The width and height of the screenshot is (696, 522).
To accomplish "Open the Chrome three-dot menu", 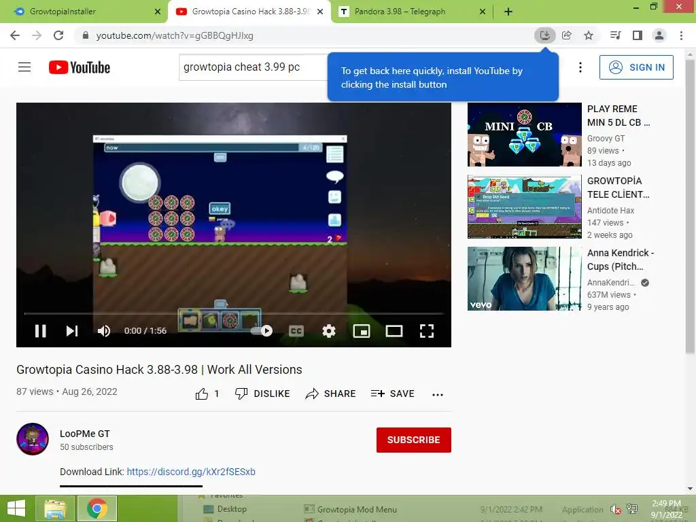I will [x=681, y=35].
